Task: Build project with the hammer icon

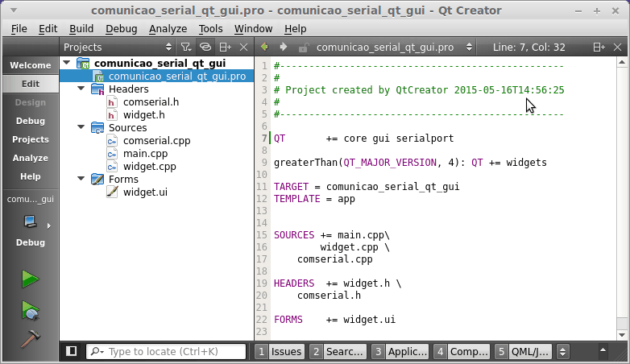Action: tap(31, 339)
